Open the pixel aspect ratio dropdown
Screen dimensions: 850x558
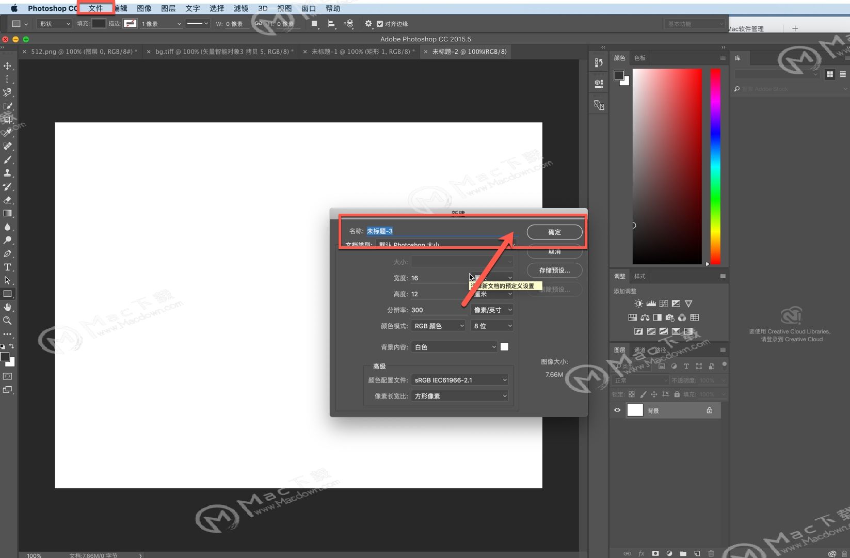[x=459, y=396]
